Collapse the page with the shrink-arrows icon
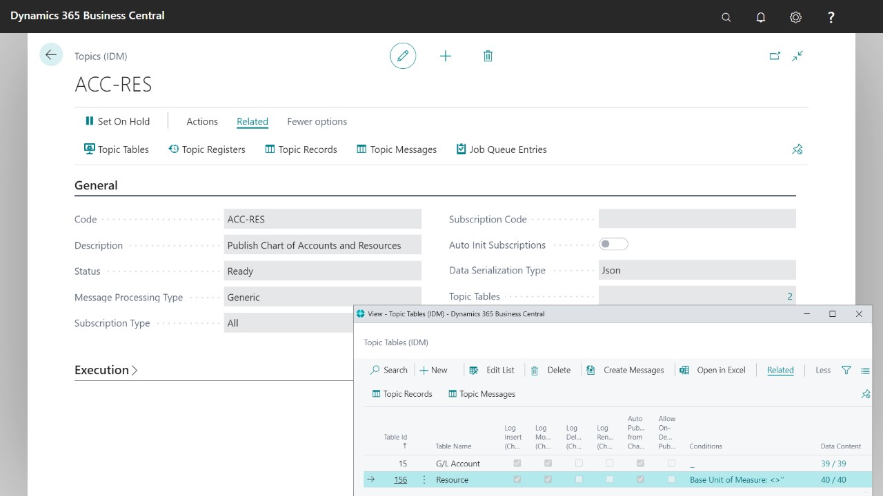The width and height of the screenshot is (883, 496). click(x=797, y=56)
